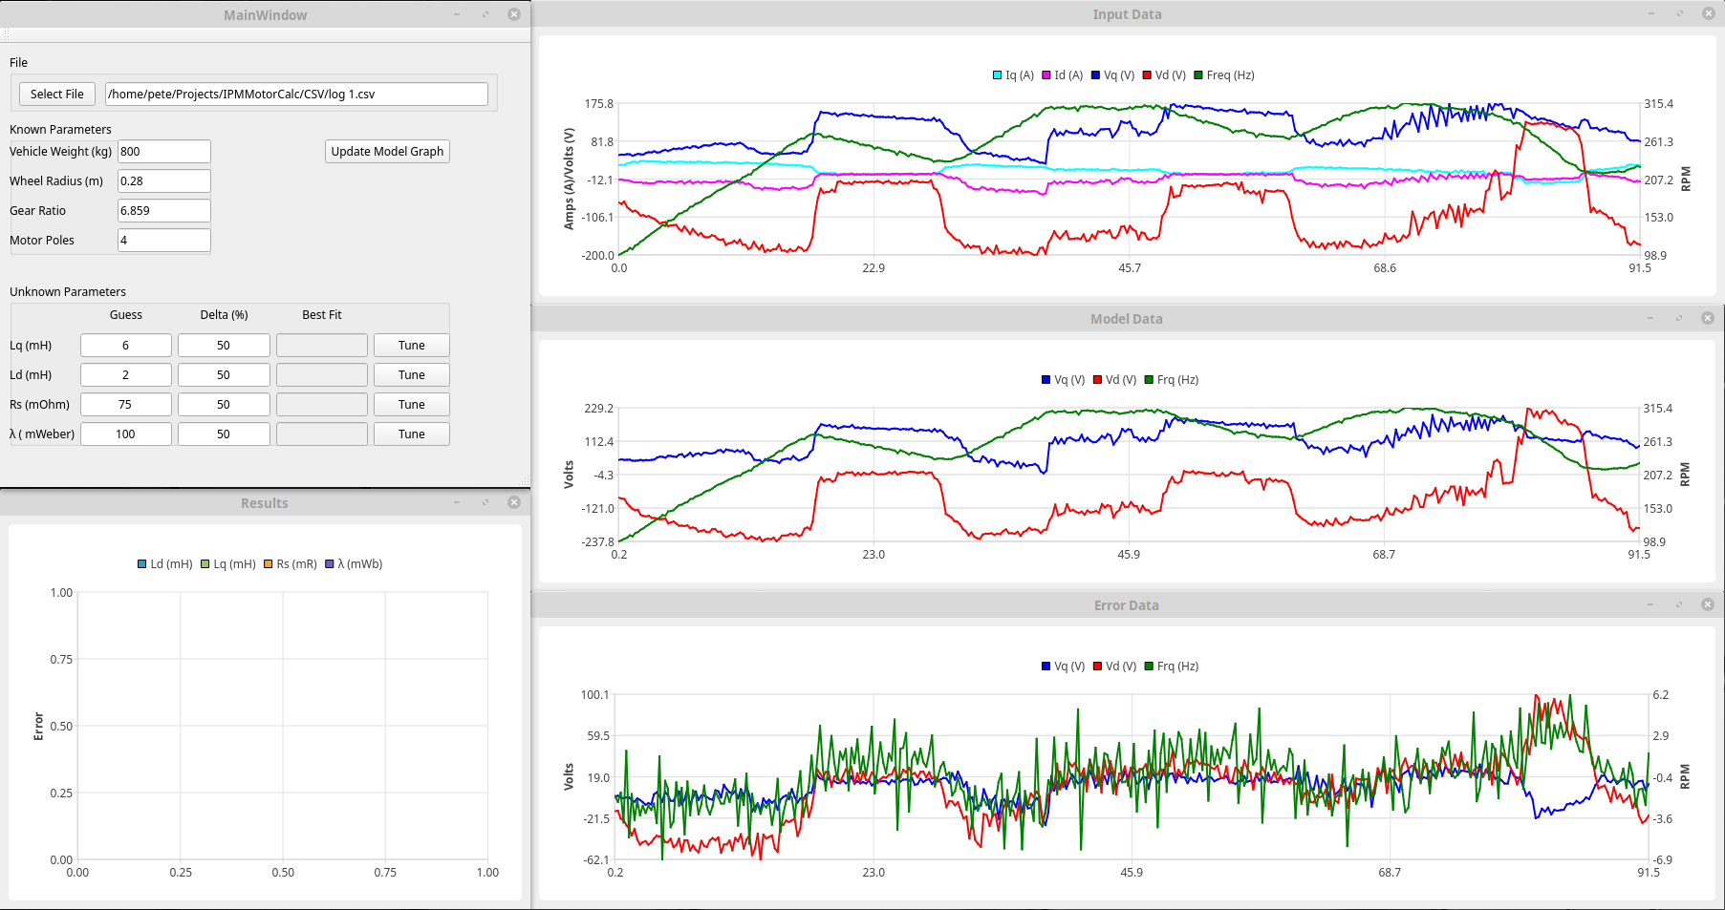Close the Results panel
Image resolution: width=1725 pixels, height=910 pixels.
(514, 502)
